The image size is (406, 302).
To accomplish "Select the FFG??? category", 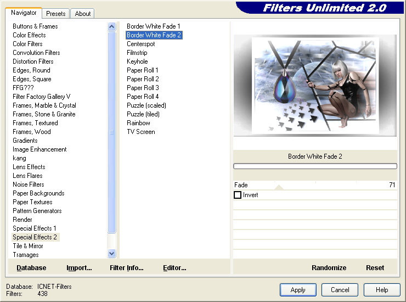I will pos(23,88).
